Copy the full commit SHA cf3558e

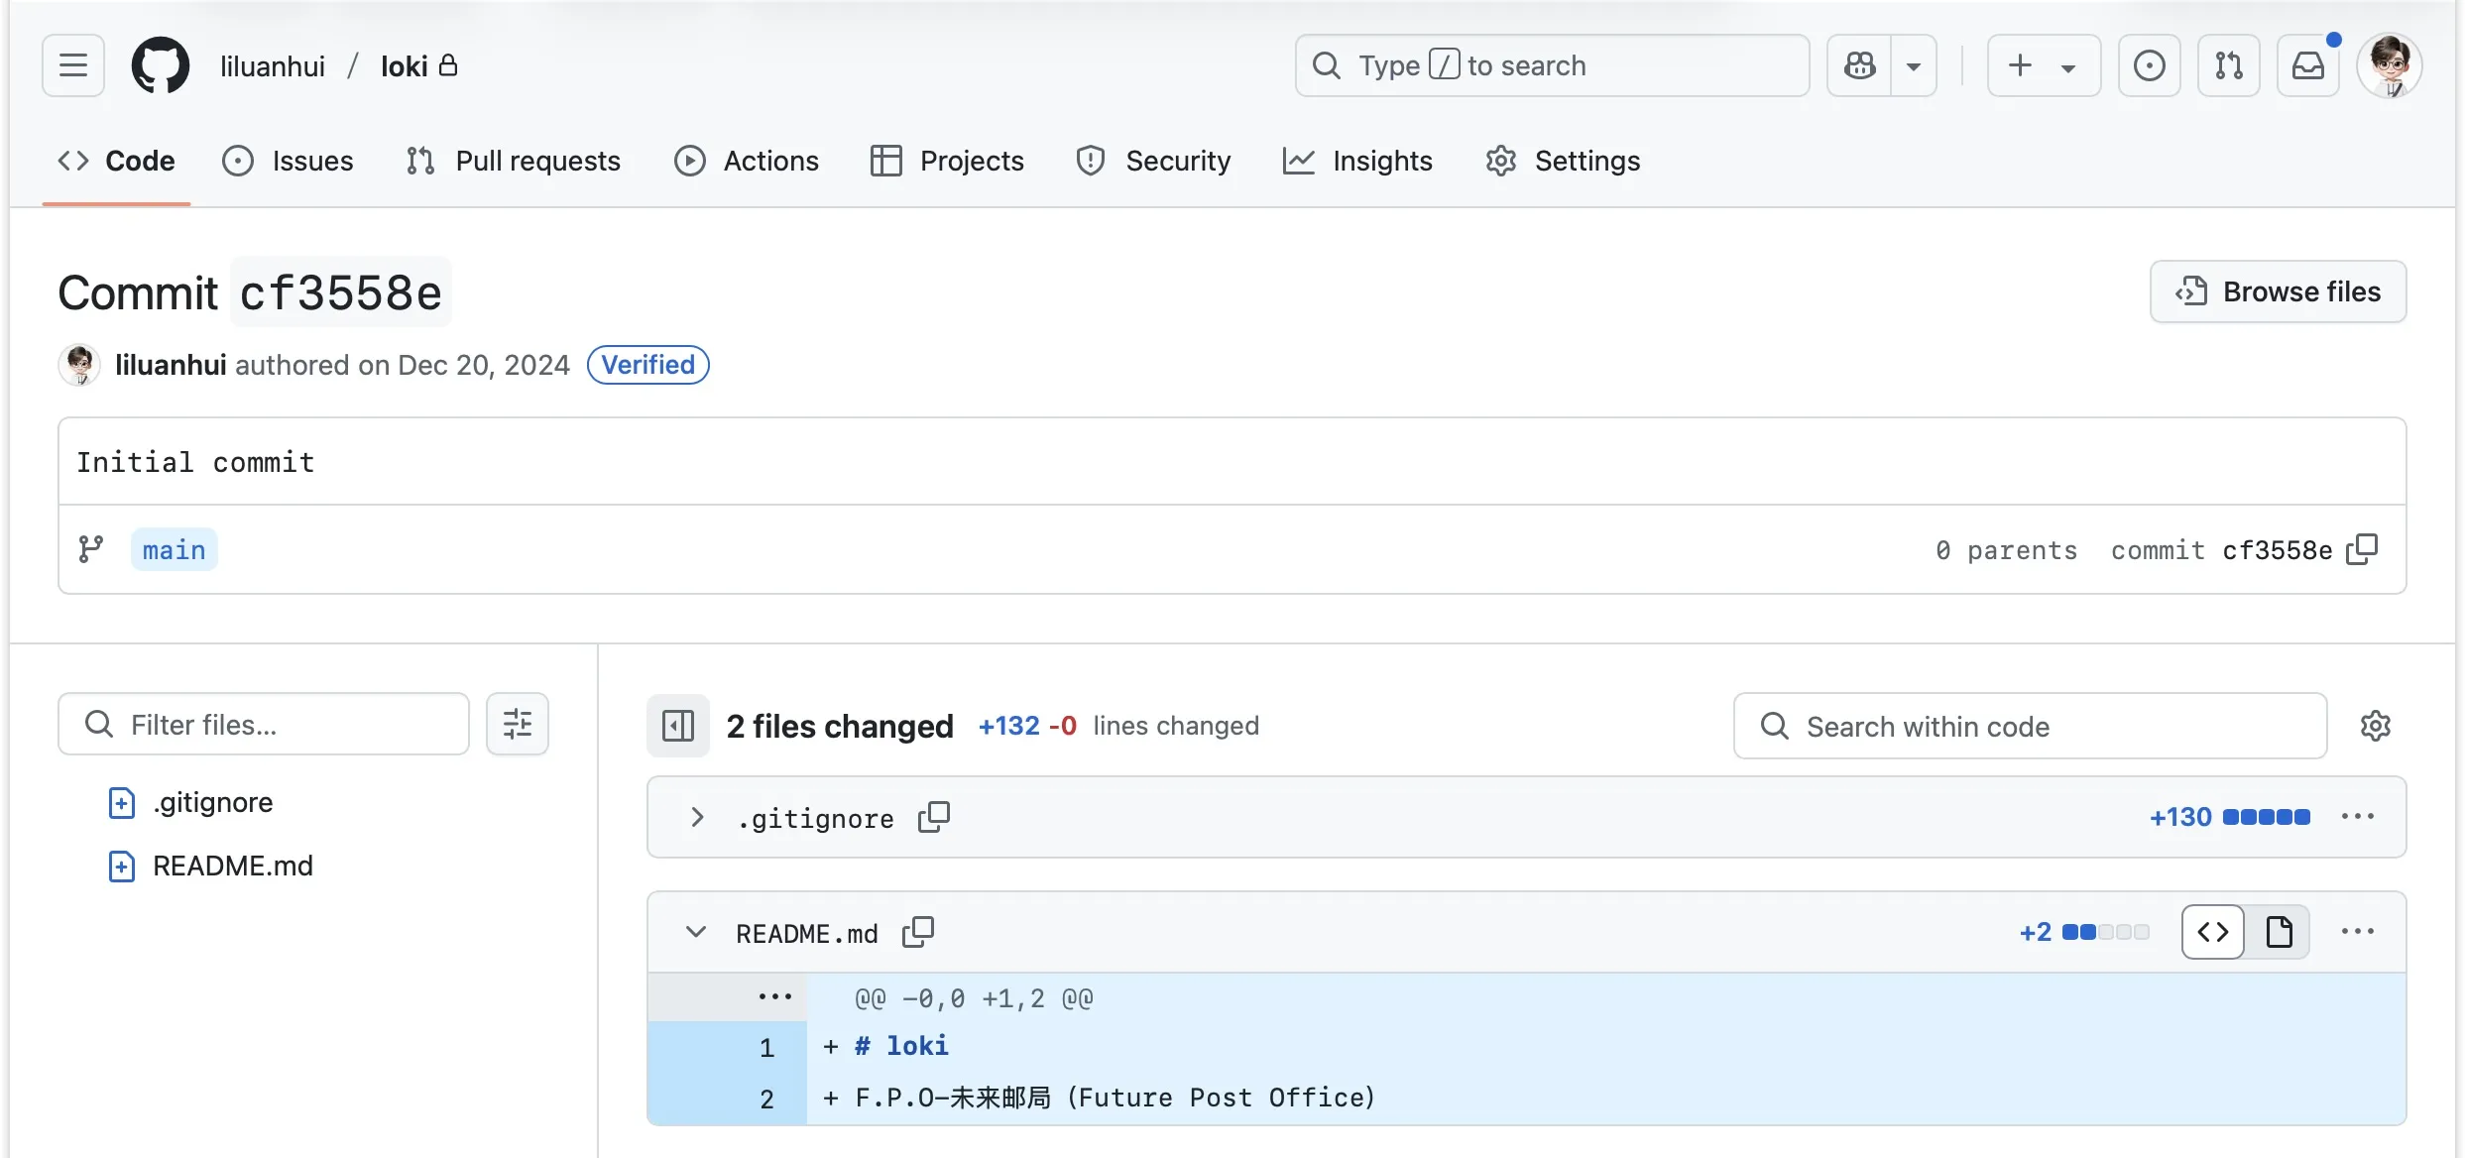pos(2362,549)
